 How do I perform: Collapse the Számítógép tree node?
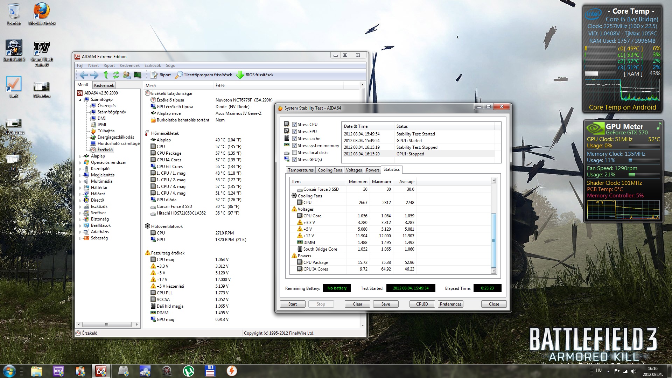(x=80, y=100)
